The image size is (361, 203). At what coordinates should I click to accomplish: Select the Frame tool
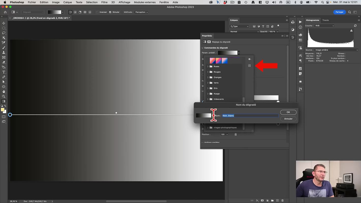click(4, 57)
